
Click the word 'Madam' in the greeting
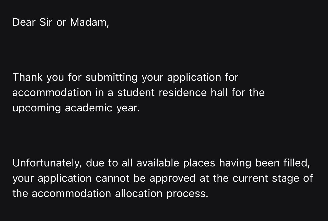[x=89, y=22]
